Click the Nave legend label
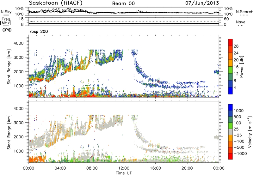 click(241, 22)
